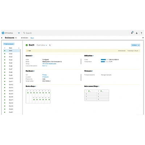Select Encl2 in the enclosure list
The width and height of the screenshot is (145, 145).
(12, 54)
